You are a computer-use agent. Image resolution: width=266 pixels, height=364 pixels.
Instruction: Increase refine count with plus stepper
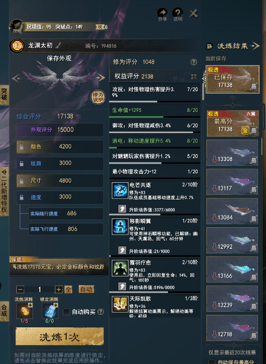[x=59, y=290]
